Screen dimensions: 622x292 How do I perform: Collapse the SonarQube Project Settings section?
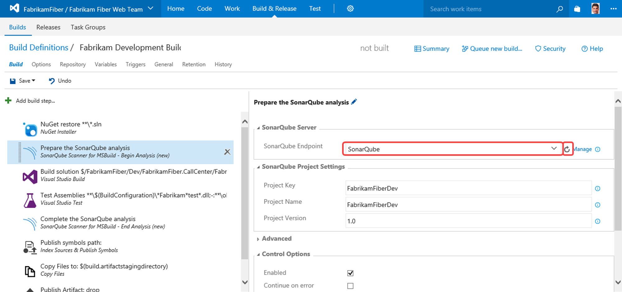click(x=258, y=167)
